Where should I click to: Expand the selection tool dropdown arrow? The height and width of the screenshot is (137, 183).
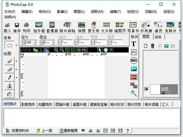point(16,45)
